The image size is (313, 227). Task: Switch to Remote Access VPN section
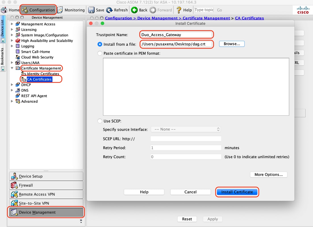[x=46, y=194]
